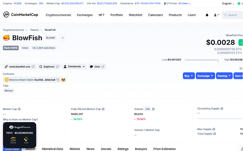Open the Chat link
The width and height of the screenshot is (243, 151).
97,66
